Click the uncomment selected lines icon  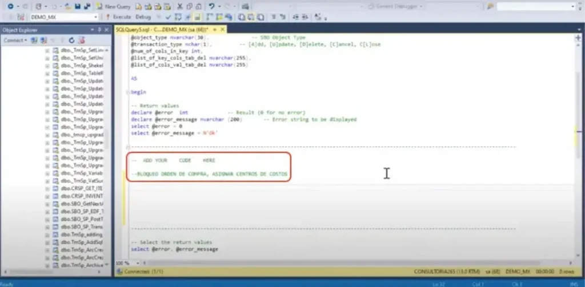coord(282,17)
